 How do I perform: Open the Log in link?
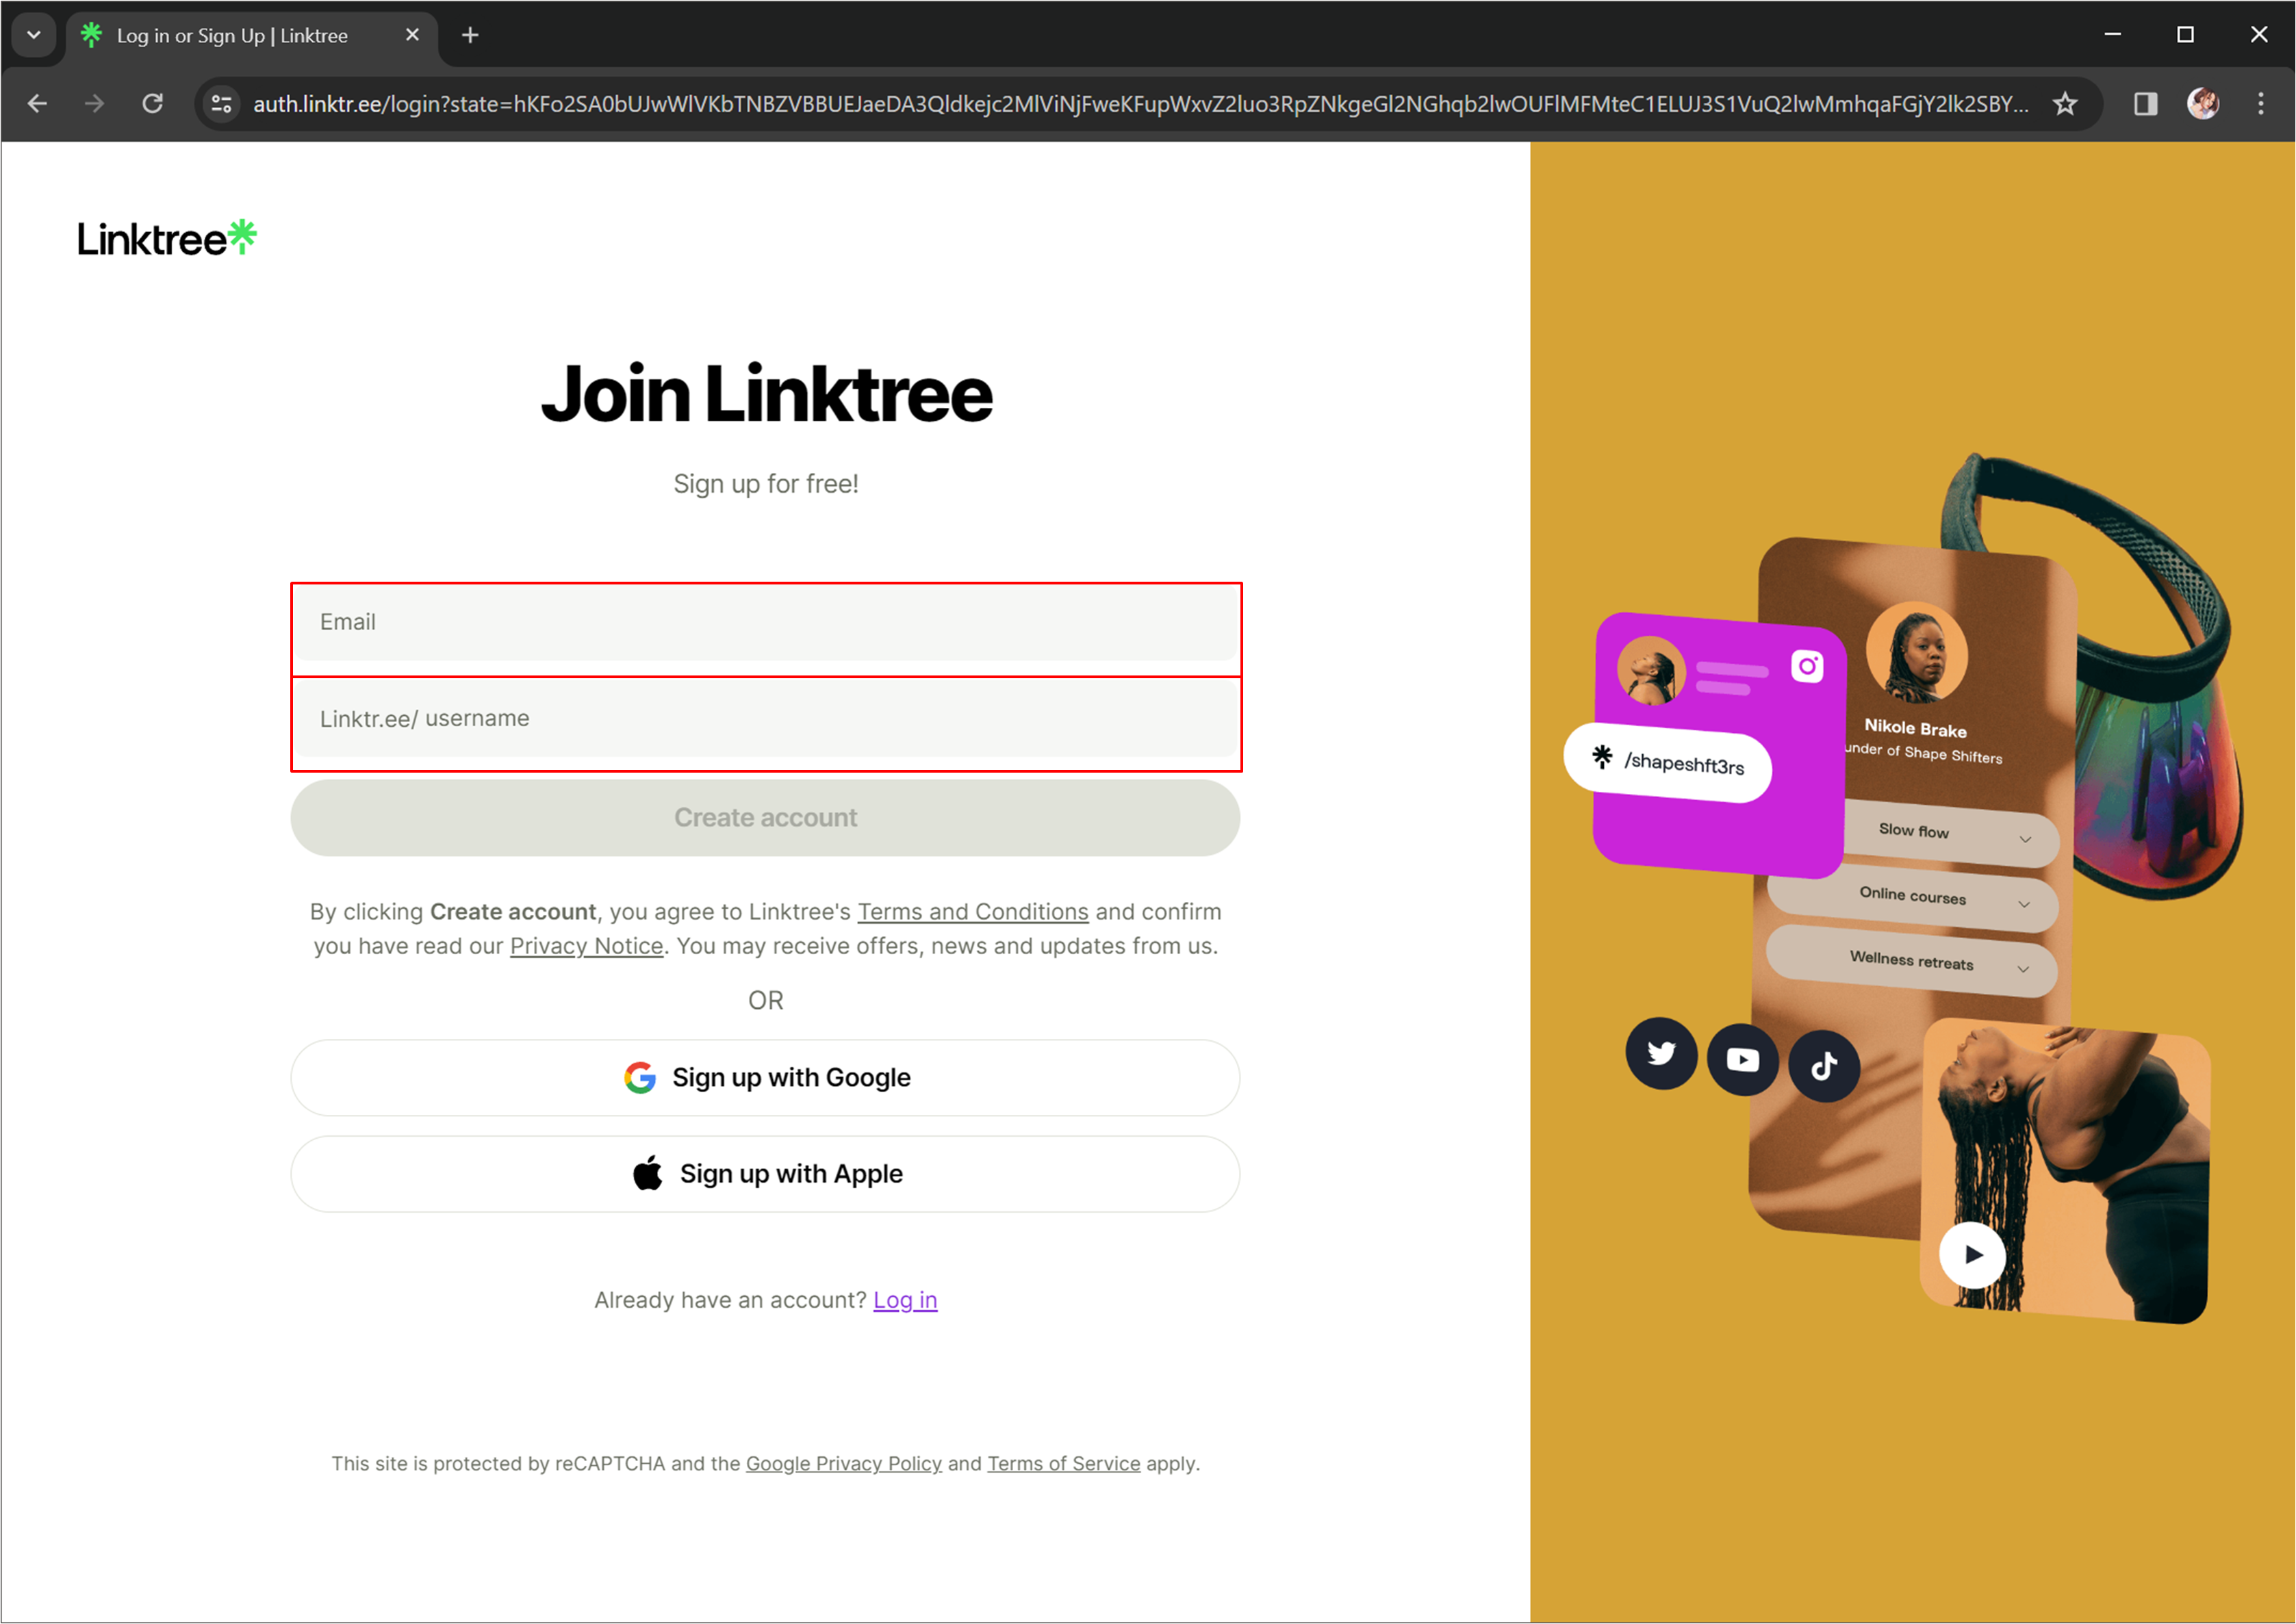click(x=904, y=1299)
